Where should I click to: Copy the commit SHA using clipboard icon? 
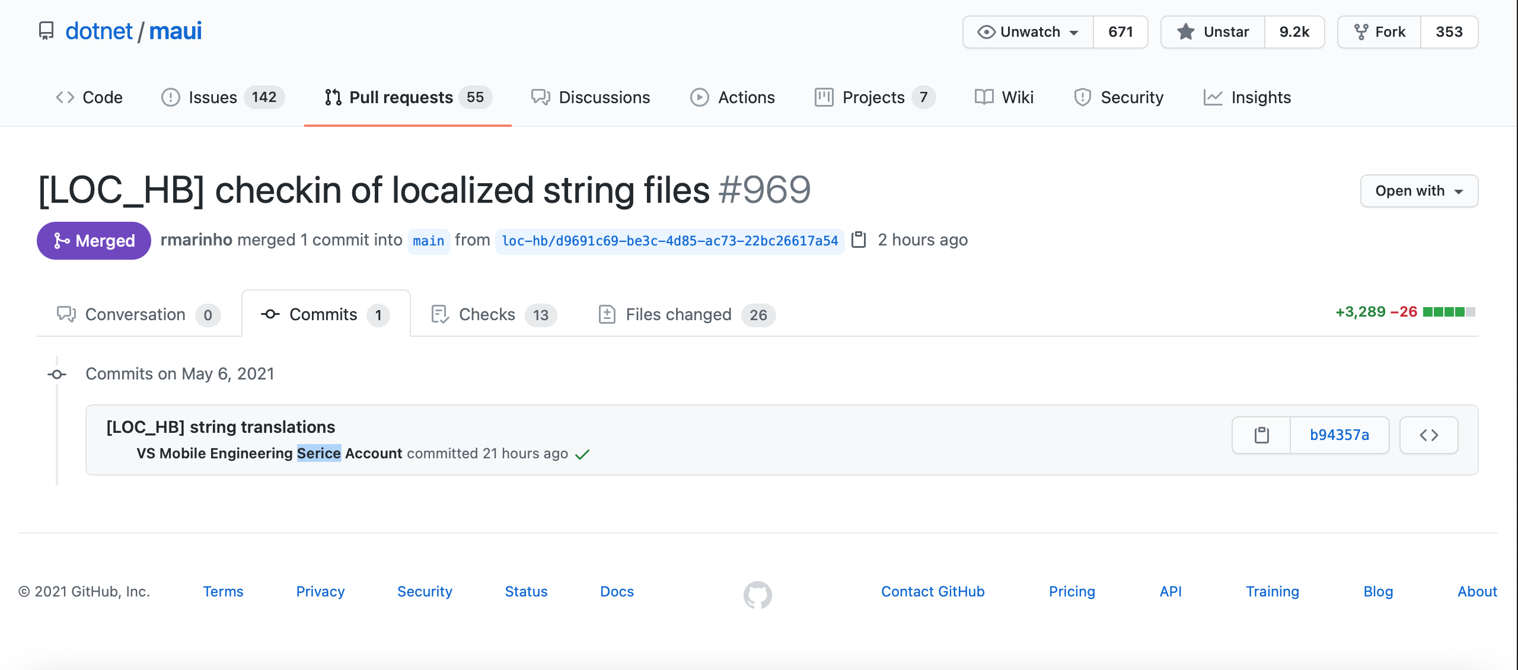(1261, 435)
